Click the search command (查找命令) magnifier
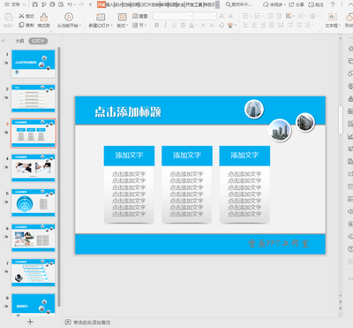353x328 pixels. [229, 4]
